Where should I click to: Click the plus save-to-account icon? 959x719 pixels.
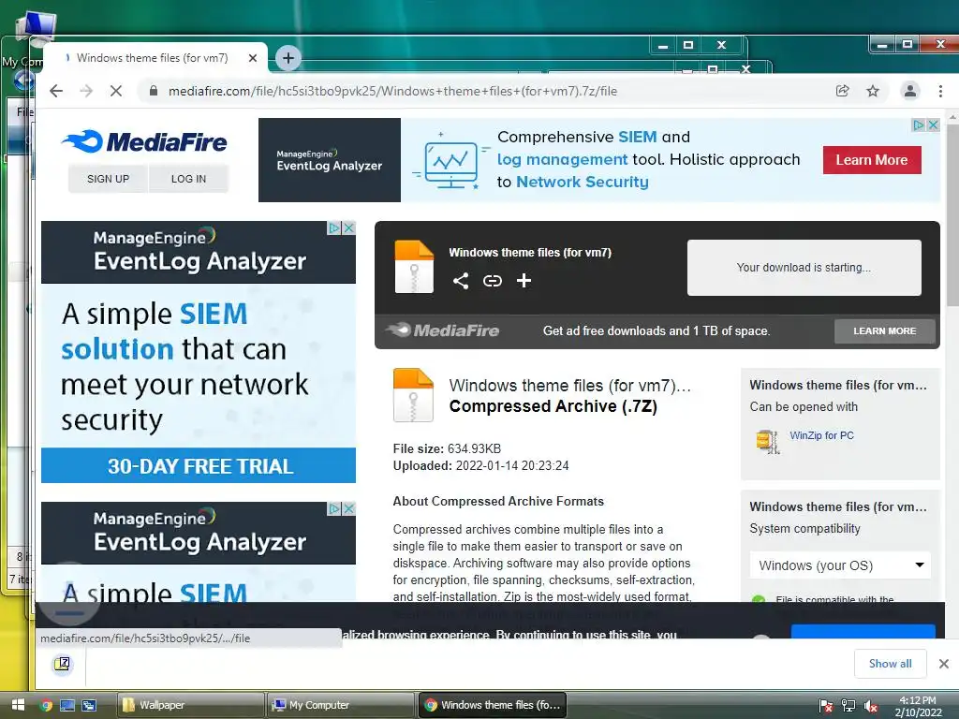tap(524, 281)
